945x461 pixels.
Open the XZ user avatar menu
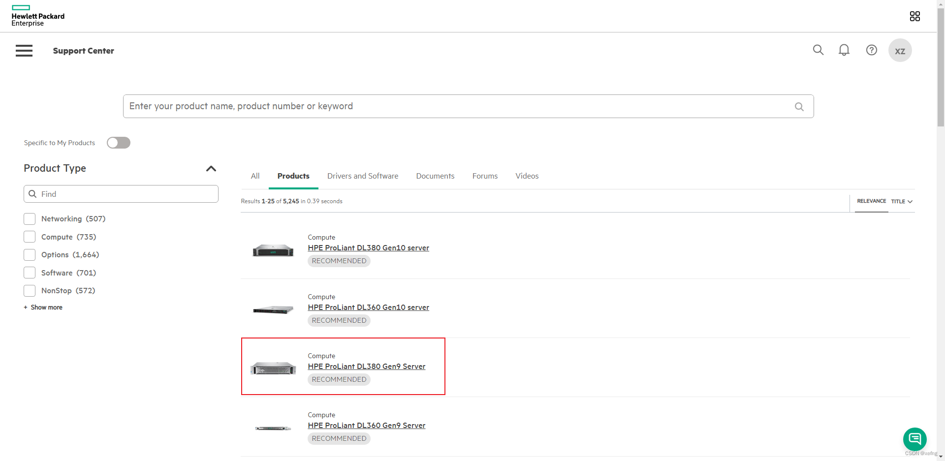[x=900, y=51]
